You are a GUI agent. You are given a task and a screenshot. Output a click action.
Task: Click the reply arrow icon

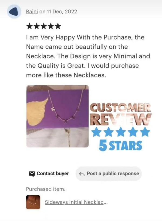pos(82,174)
